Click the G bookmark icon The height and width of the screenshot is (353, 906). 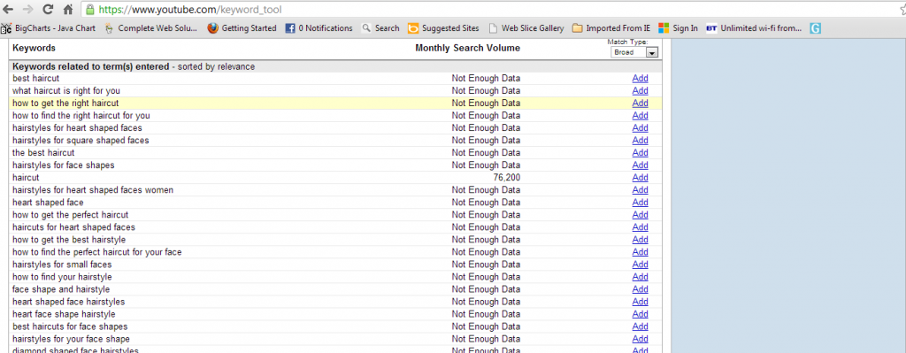pos(815,27)
